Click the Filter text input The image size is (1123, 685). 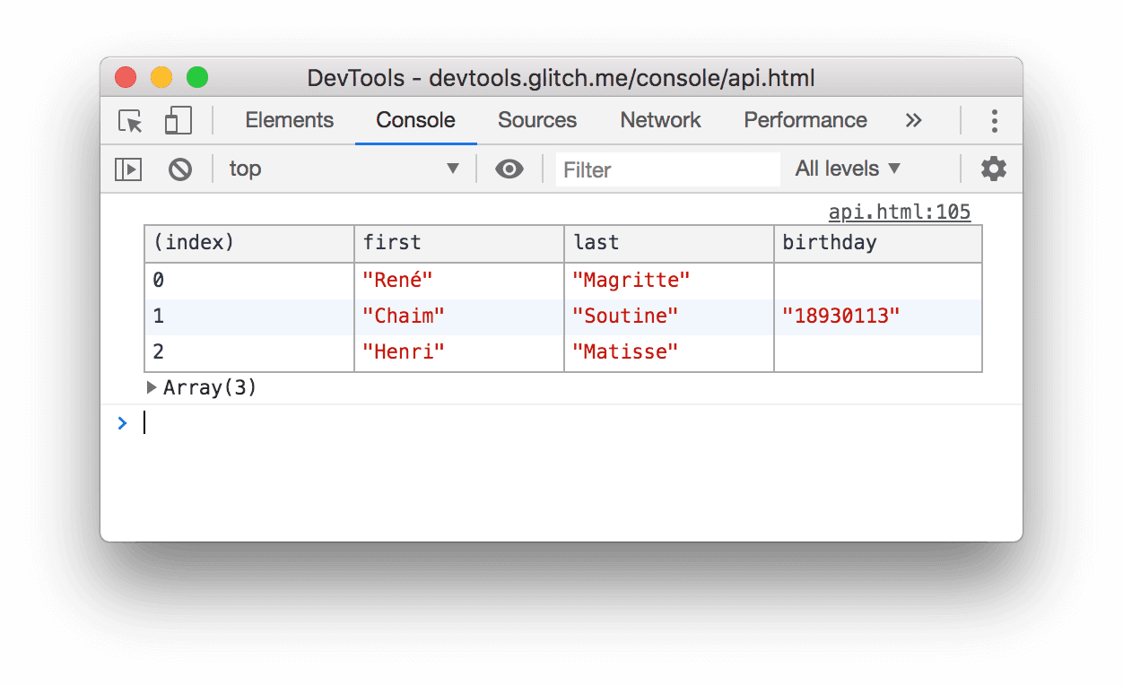coord(667,169)
